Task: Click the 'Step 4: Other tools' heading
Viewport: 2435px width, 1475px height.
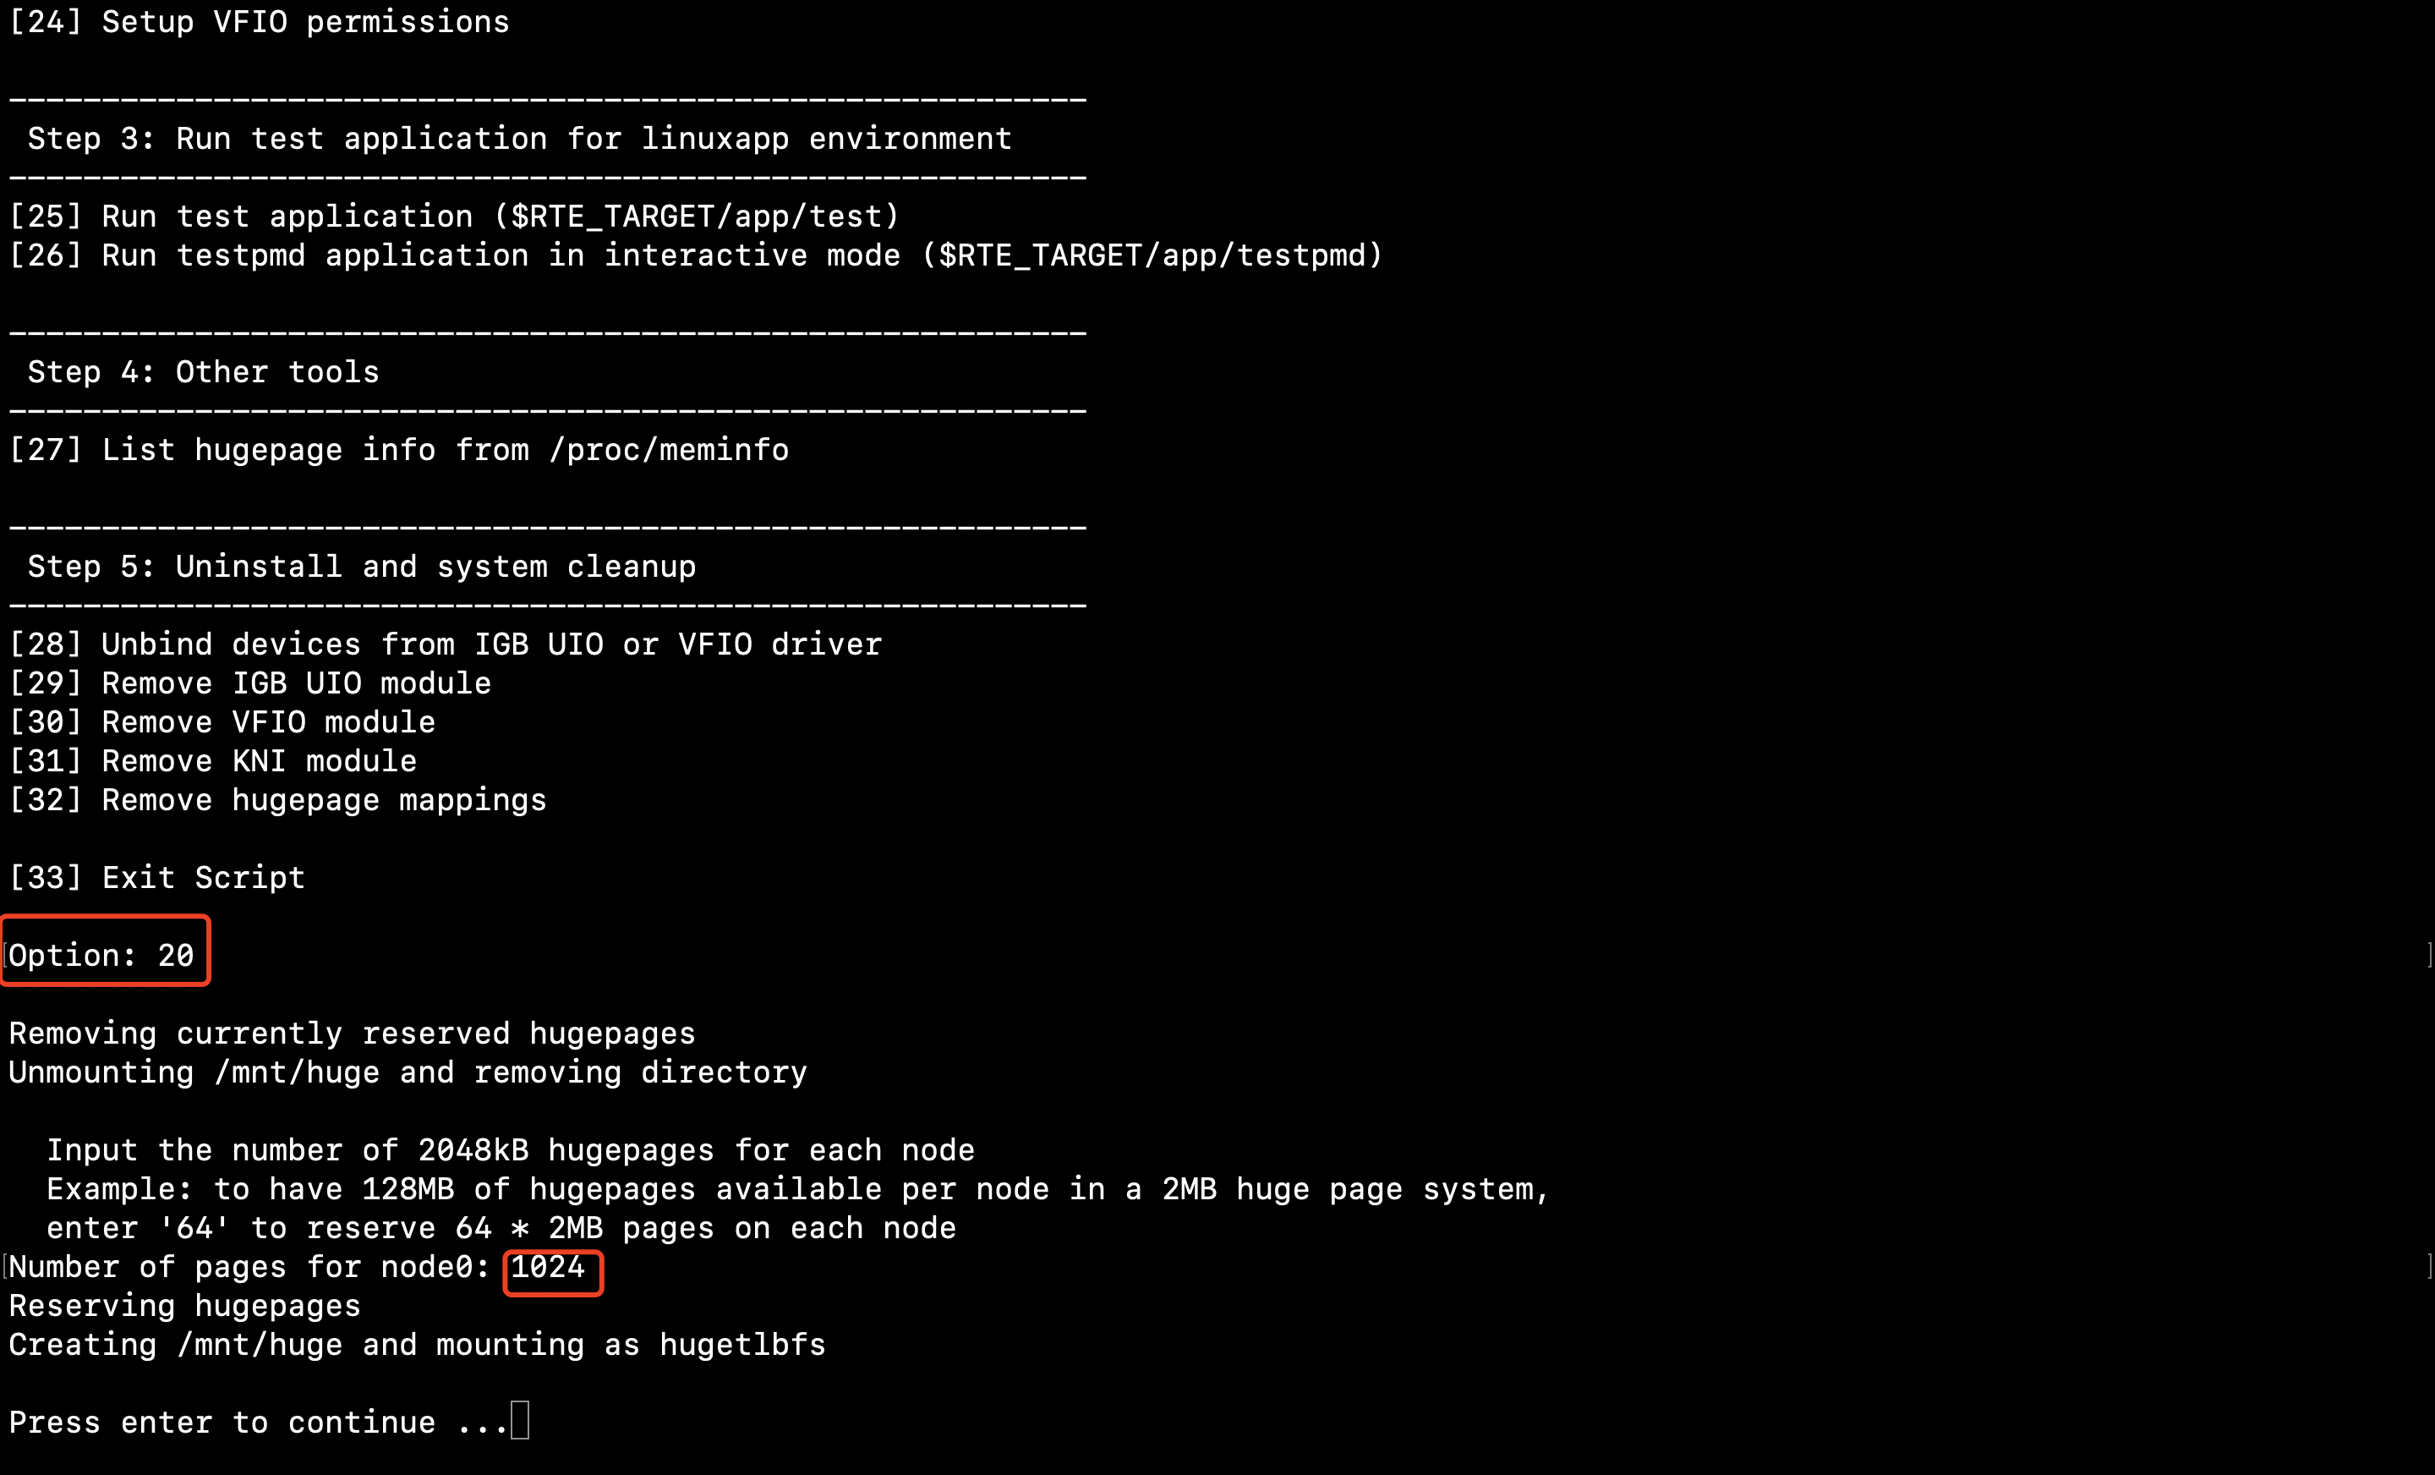Action: tap(204, 372)
